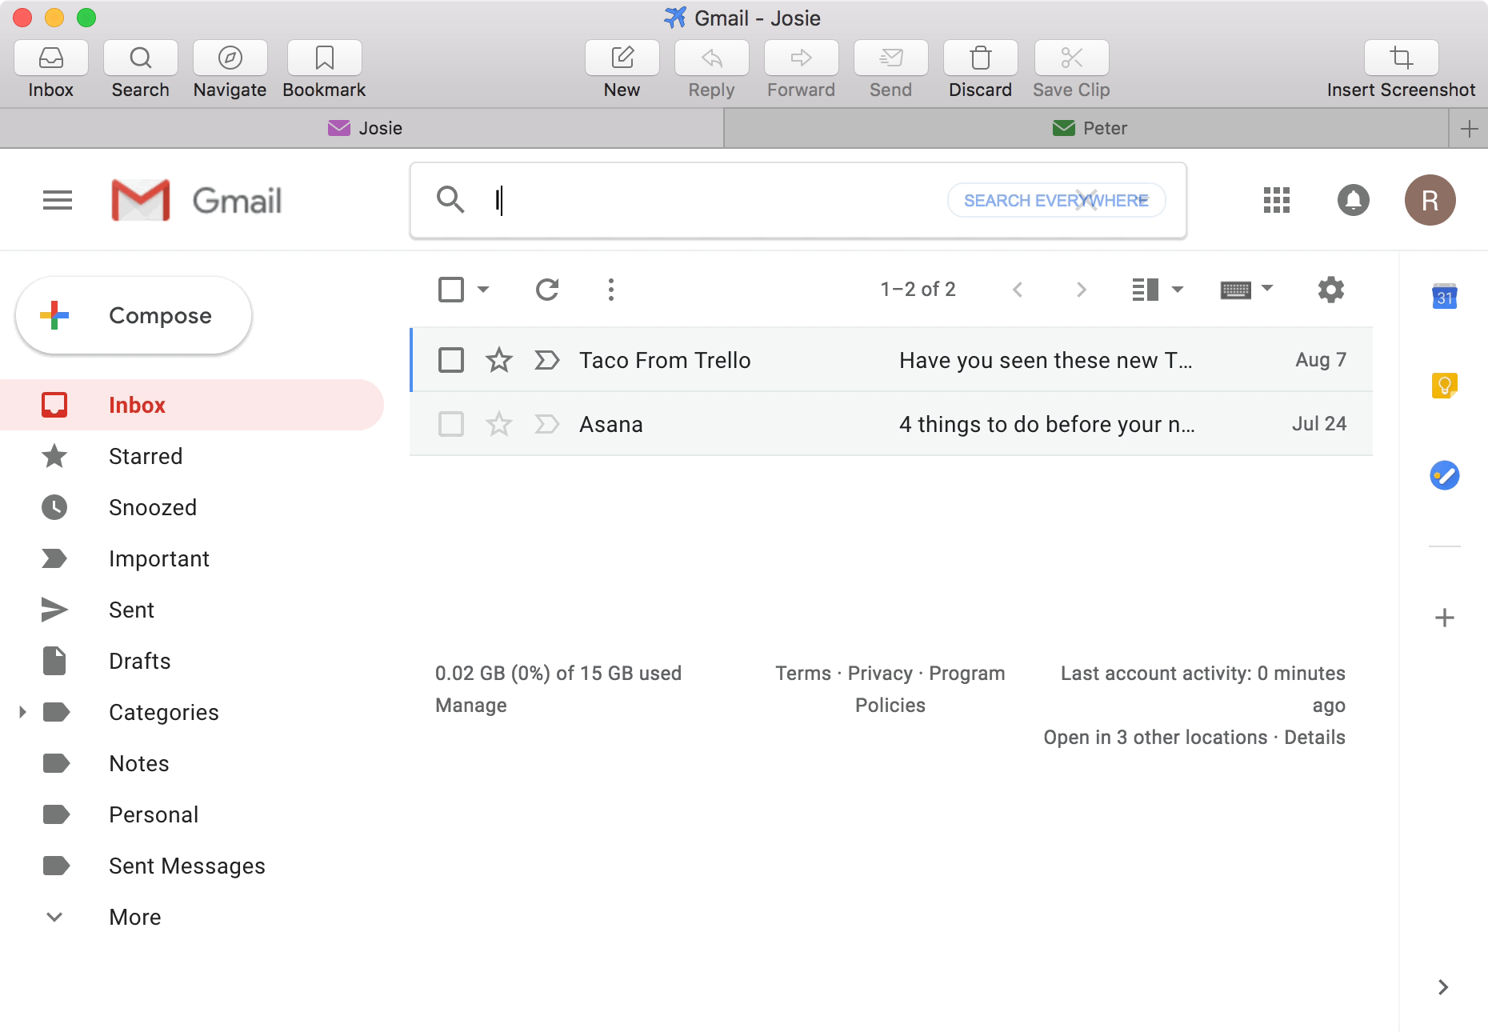Screen dimensions: 1488x1032
Task: Open notifications bell icon
Action: coord(1353,200)
